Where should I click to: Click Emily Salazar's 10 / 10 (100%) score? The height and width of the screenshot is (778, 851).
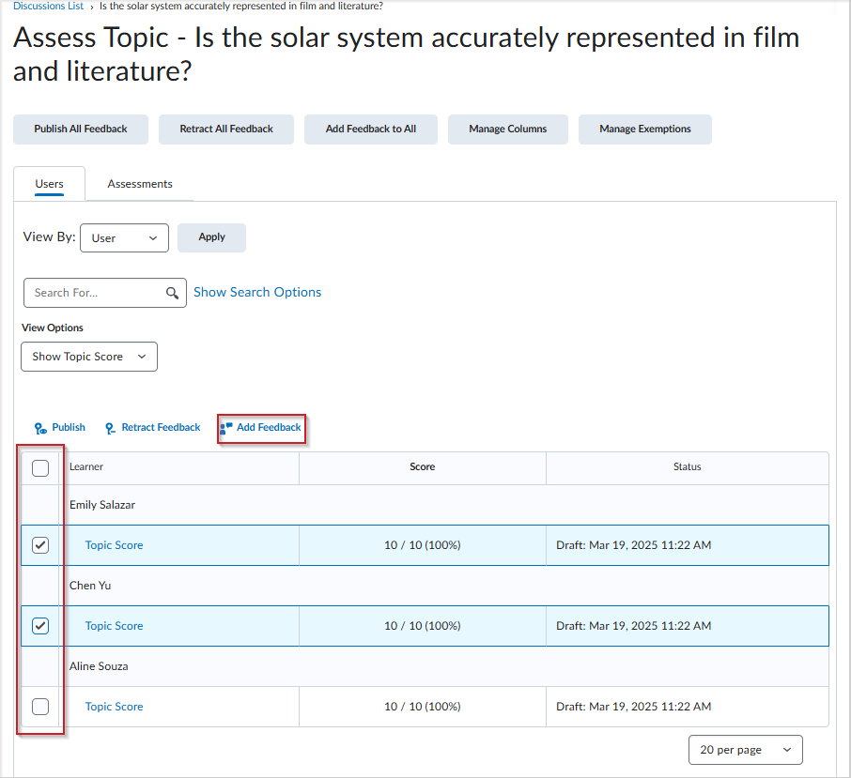coord(423,545)
